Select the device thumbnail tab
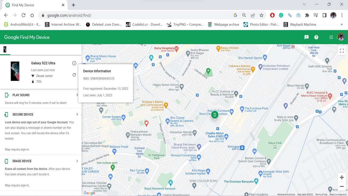Screen dimensions: 348x196 [5, 49]
